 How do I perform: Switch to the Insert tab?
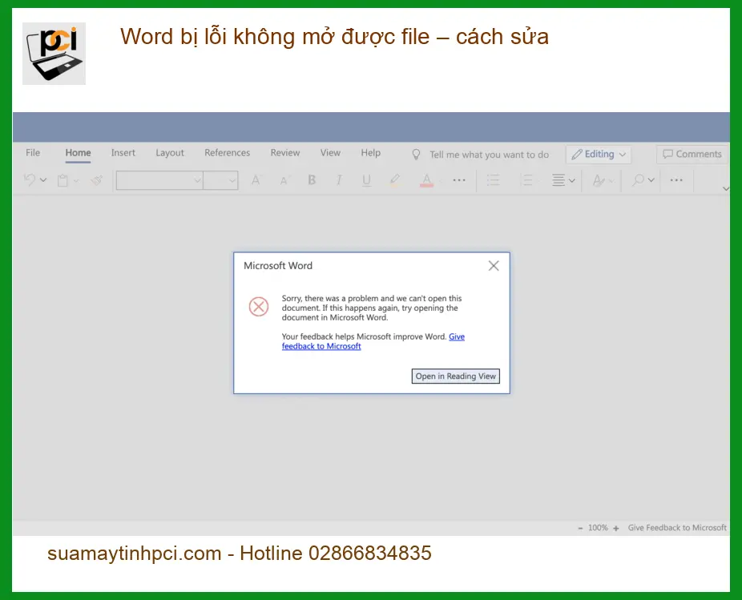point(123,153)
